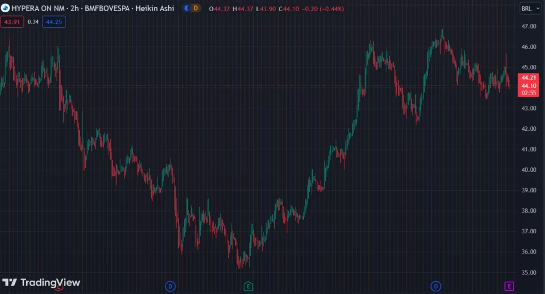Click the 47.00 price scale label
The width and height of the screenshot is (545, 294).
[x=529, y=27]
